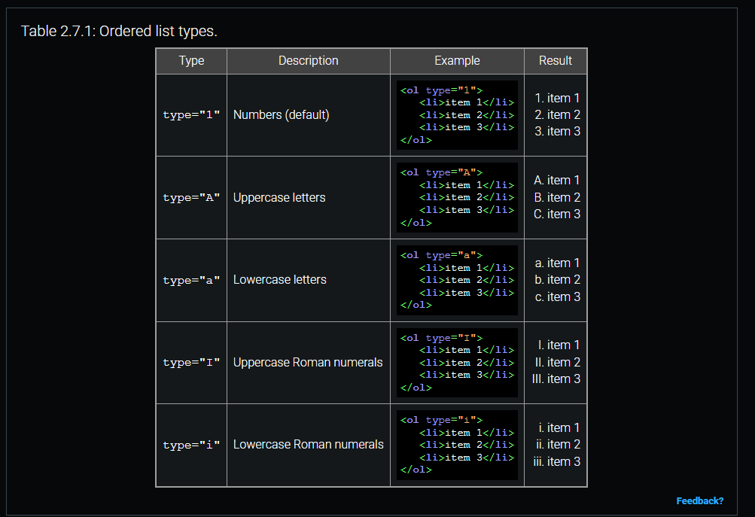This screenshot has width=755, height=517.
Task: Click the Table 2.7.1 caption text
Action: (119, 31)
